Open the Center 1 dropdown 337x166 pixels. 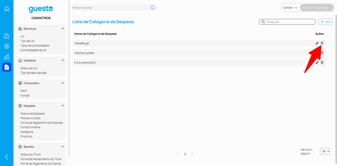point(290,8)
